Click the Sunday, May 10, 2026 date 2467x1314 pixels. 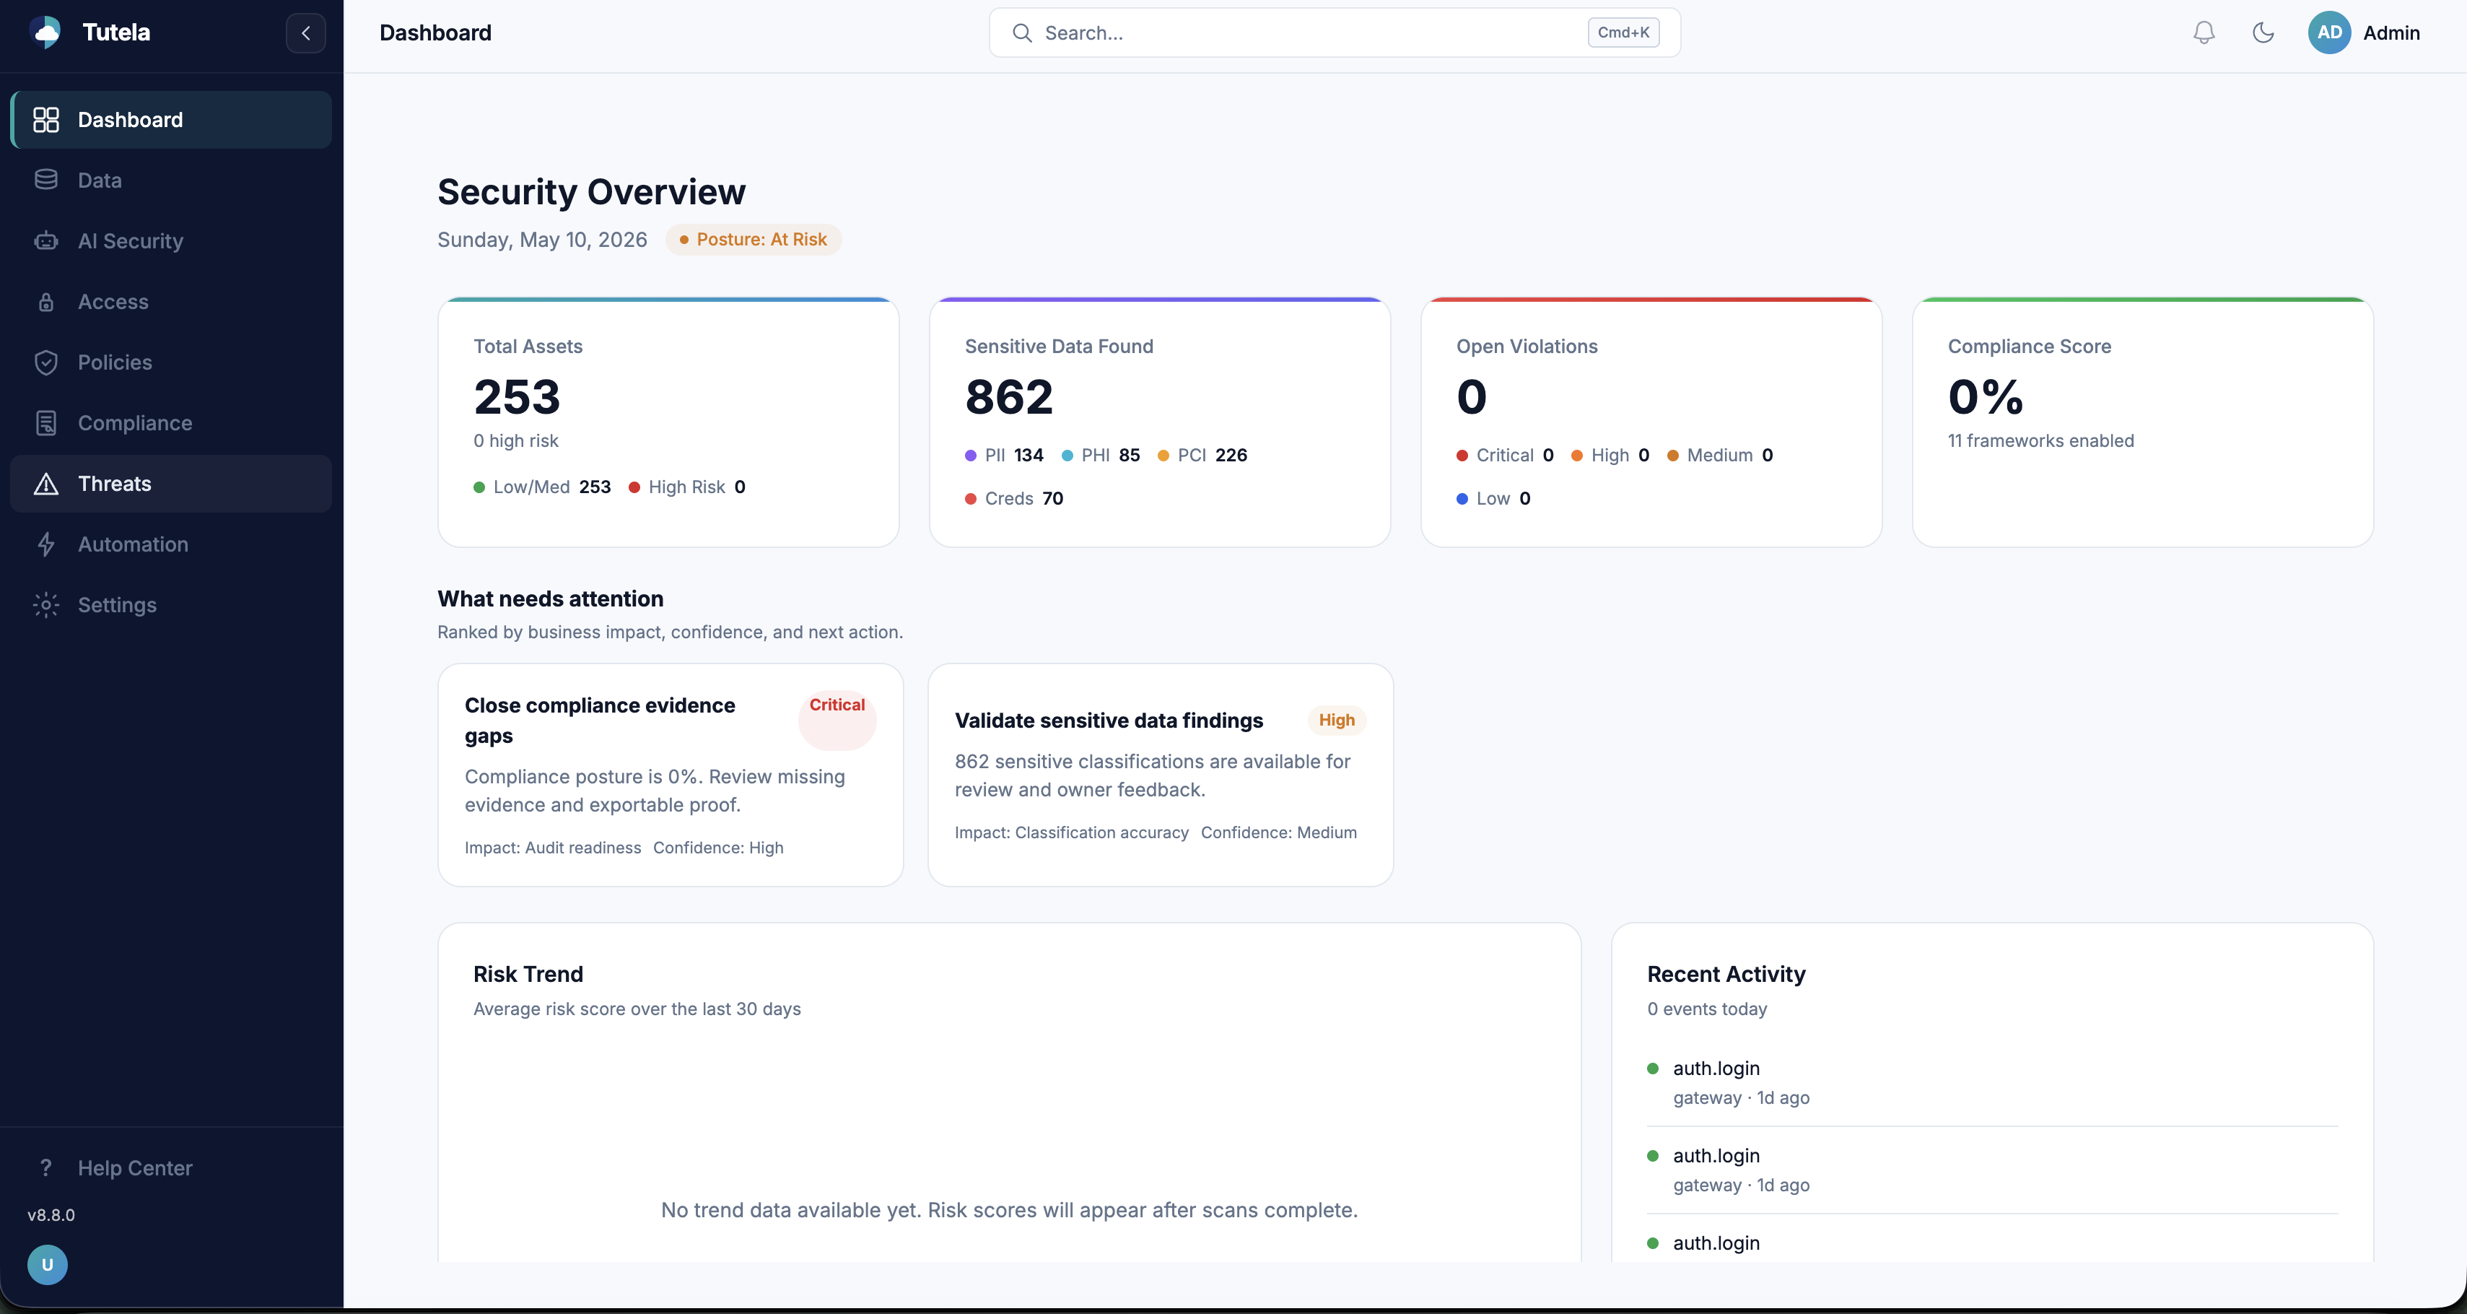click(542, 240)
